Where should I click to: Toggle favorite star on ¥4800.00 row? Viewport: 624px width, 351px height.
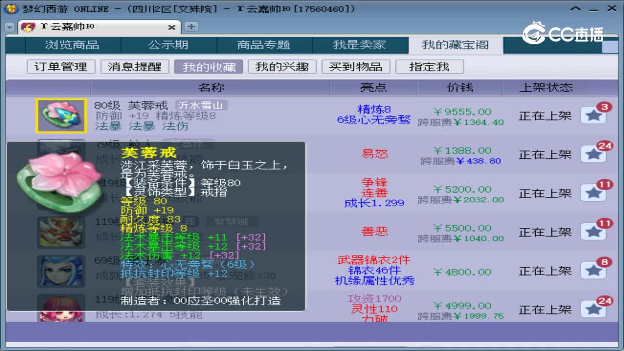tap(593, 271)
